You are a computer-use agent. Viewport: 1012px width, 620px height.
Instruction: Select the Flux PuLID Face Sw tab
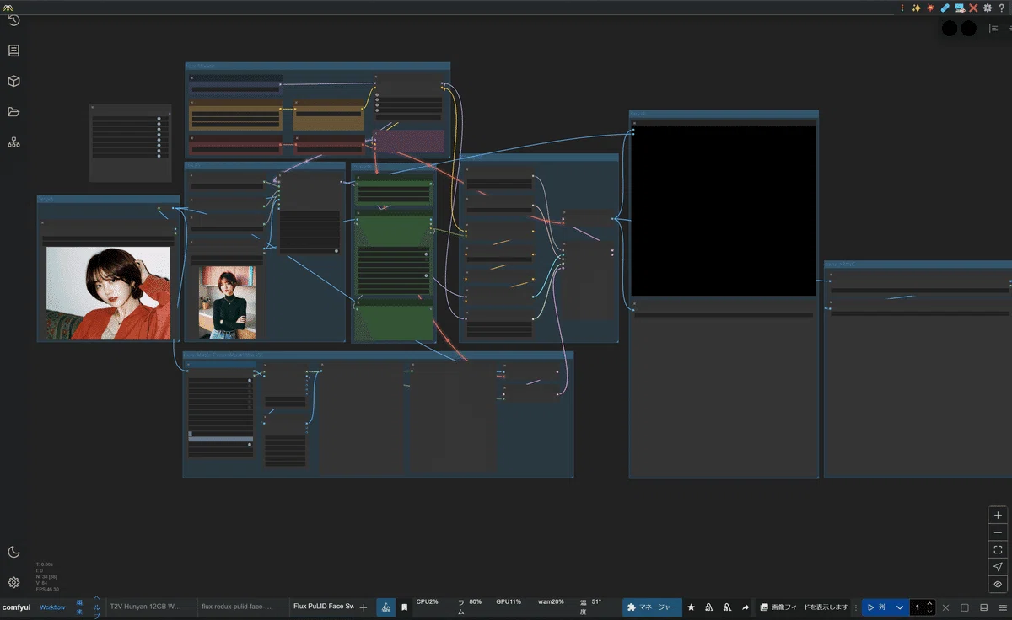[323, 607]
